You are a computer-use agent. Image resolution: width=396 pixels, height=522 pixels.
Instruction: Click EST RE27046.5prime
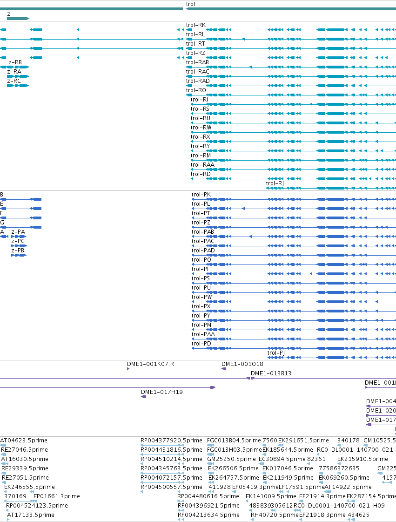click(24, 450)
